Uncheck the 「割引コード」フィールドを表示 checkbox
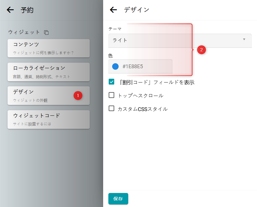 [111, 82]
